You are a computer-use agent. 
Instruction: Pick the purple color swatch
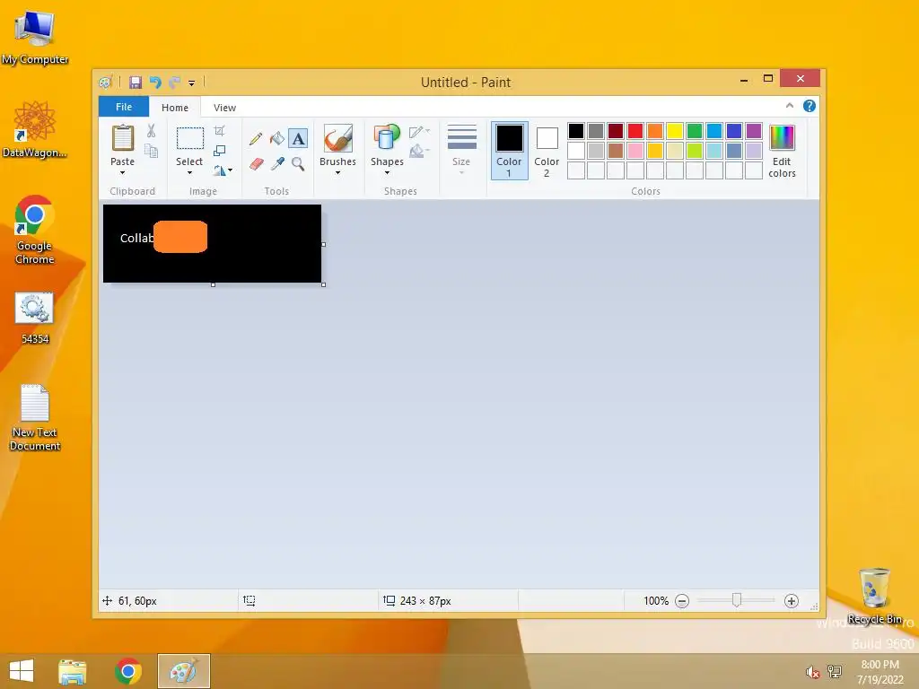754,131
